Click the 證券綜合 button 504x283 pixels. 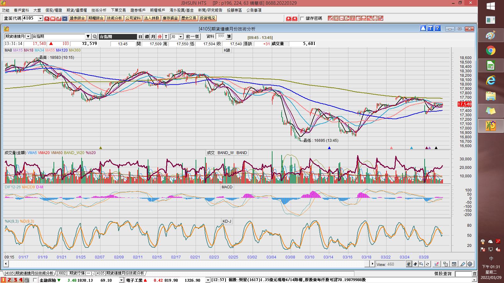pyautogui.click(x=77, y=18)
